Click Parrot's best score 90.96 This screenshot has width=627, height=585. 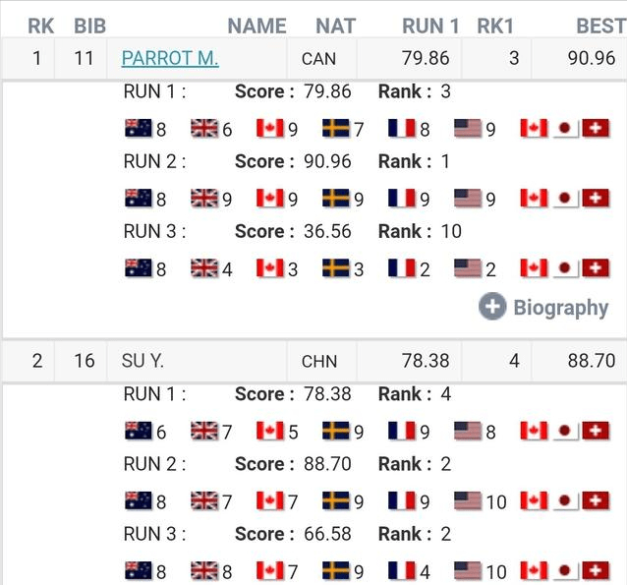pyautogui.click(x=592, y=58)
